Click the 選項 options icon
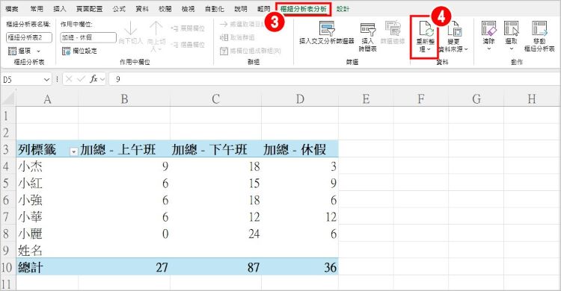Screen dimensions: 561x291 (x=12, y=51)
